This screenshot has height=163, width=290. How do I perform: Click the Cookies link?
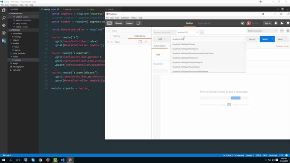(x=279, y=46)
